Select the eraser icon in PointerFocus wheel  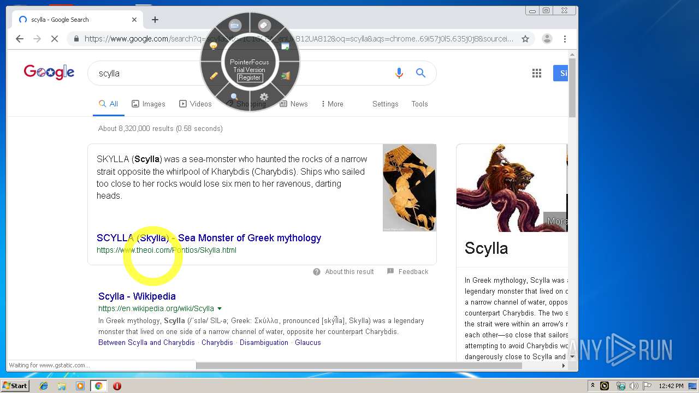[264, 25]
